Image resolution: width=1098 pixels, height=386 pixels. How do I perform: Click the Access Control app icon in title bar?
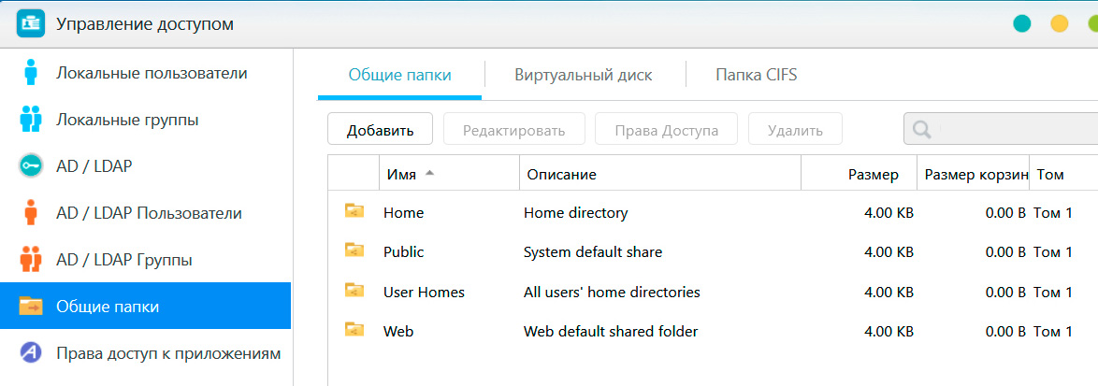tap(31, 24)
